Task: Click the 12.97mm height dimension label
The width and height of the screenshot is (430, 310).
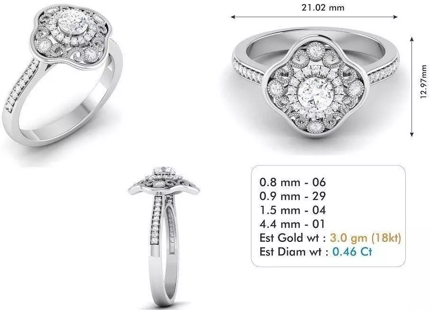Action: (424, 81)
